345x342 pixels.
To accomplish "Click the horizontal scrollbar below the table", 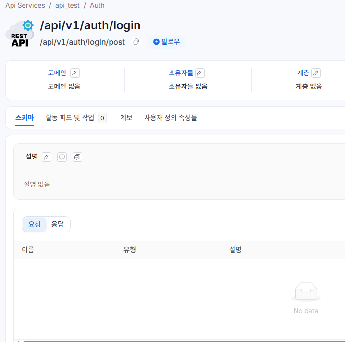I will tap(183, 341).
